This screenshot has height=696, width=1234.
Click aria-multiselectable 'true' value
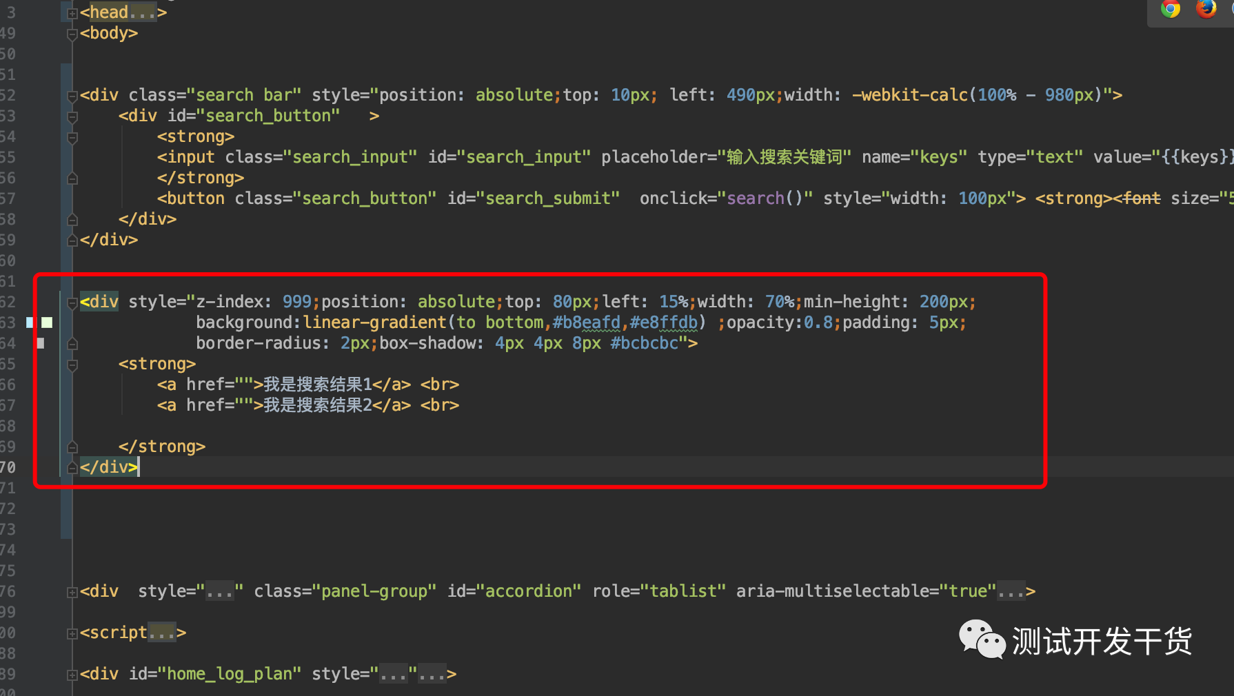[x=968, y=591]
